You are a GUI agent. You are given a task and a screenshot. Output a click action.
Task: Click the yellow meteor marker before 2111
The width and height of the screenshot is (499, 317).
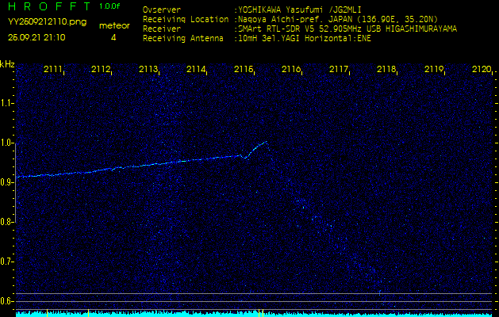point(47,313)
